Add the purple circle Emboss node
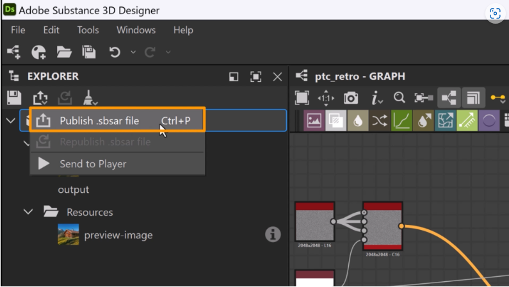This screenshot has height=287, width=509. click(x=489, y=121)
